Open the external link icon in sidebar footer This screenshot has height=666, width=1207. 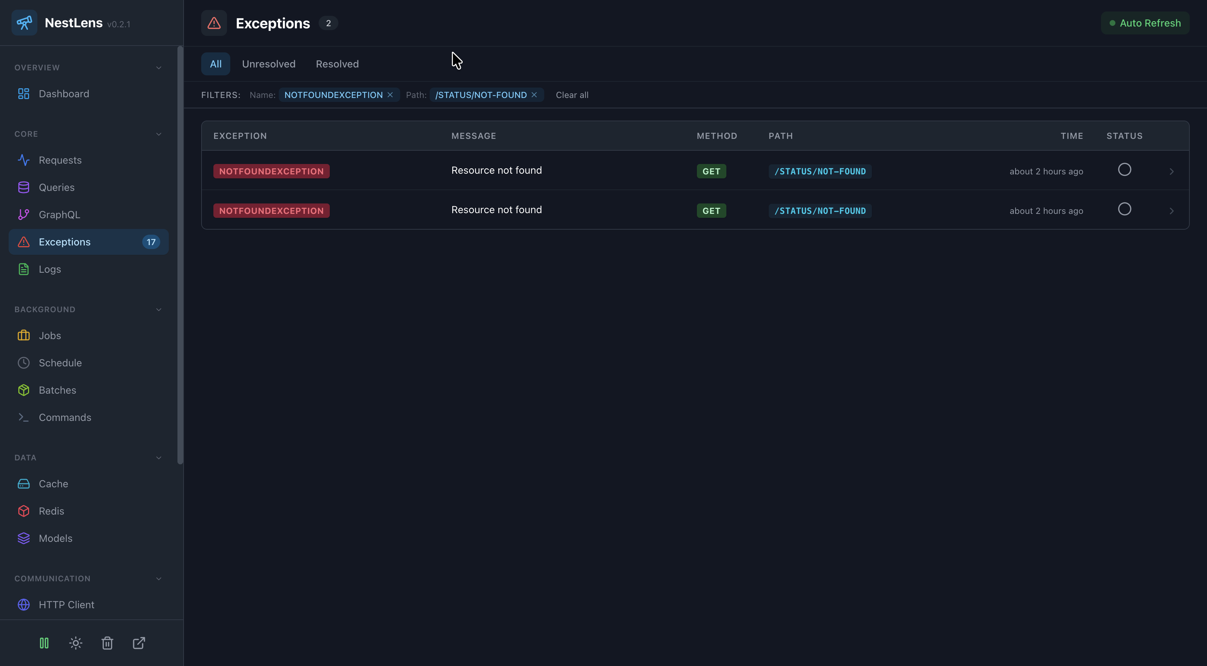[x=139, y=643]
